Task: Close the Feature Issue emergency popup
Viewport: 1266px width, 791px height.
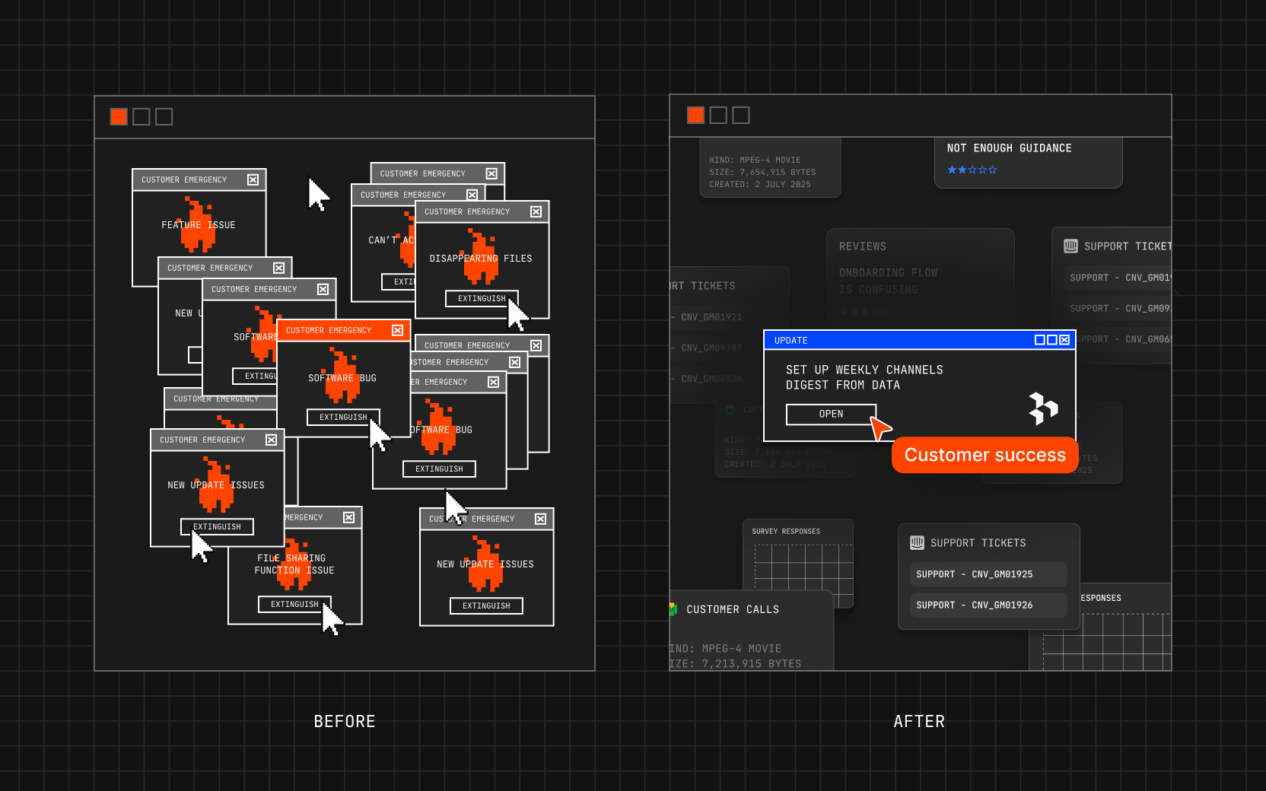Action: click(x=253, y=179)
